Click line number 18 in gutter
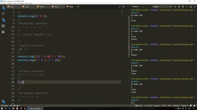This screenshot has height=110, width=197. coord(13,56)
